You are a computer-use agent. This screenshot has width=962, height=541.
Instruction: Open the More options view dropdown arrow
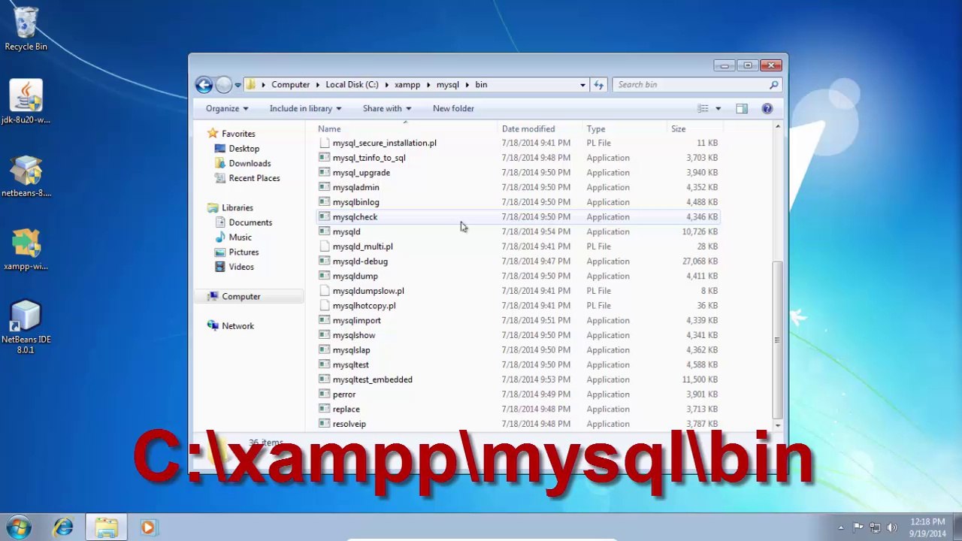(x=718, y=108)
